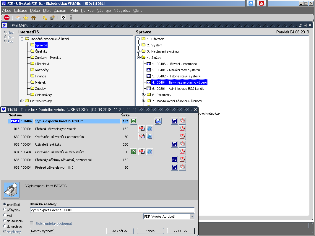This screenshot has width=315, height=236.
Task: Click TXT export for Přehled uživatelských vazeb
Action: (142, 129)
